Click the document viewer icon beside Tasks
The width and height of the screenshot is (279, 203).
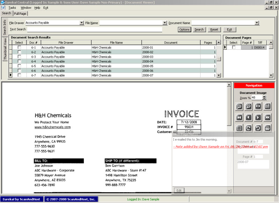(x=3, y=8)
